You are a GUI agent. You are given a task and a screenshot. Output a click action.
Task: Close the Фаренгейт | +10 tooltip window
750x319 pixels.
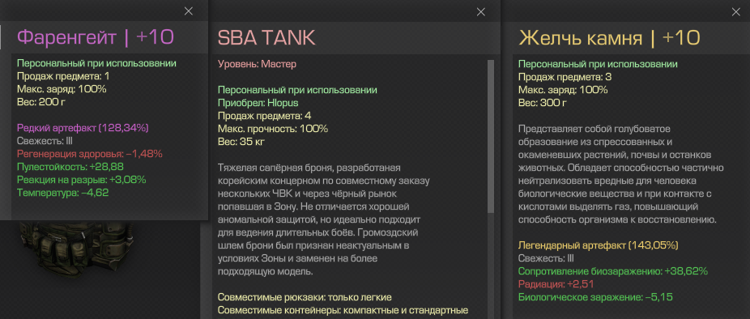coord(189,11)
